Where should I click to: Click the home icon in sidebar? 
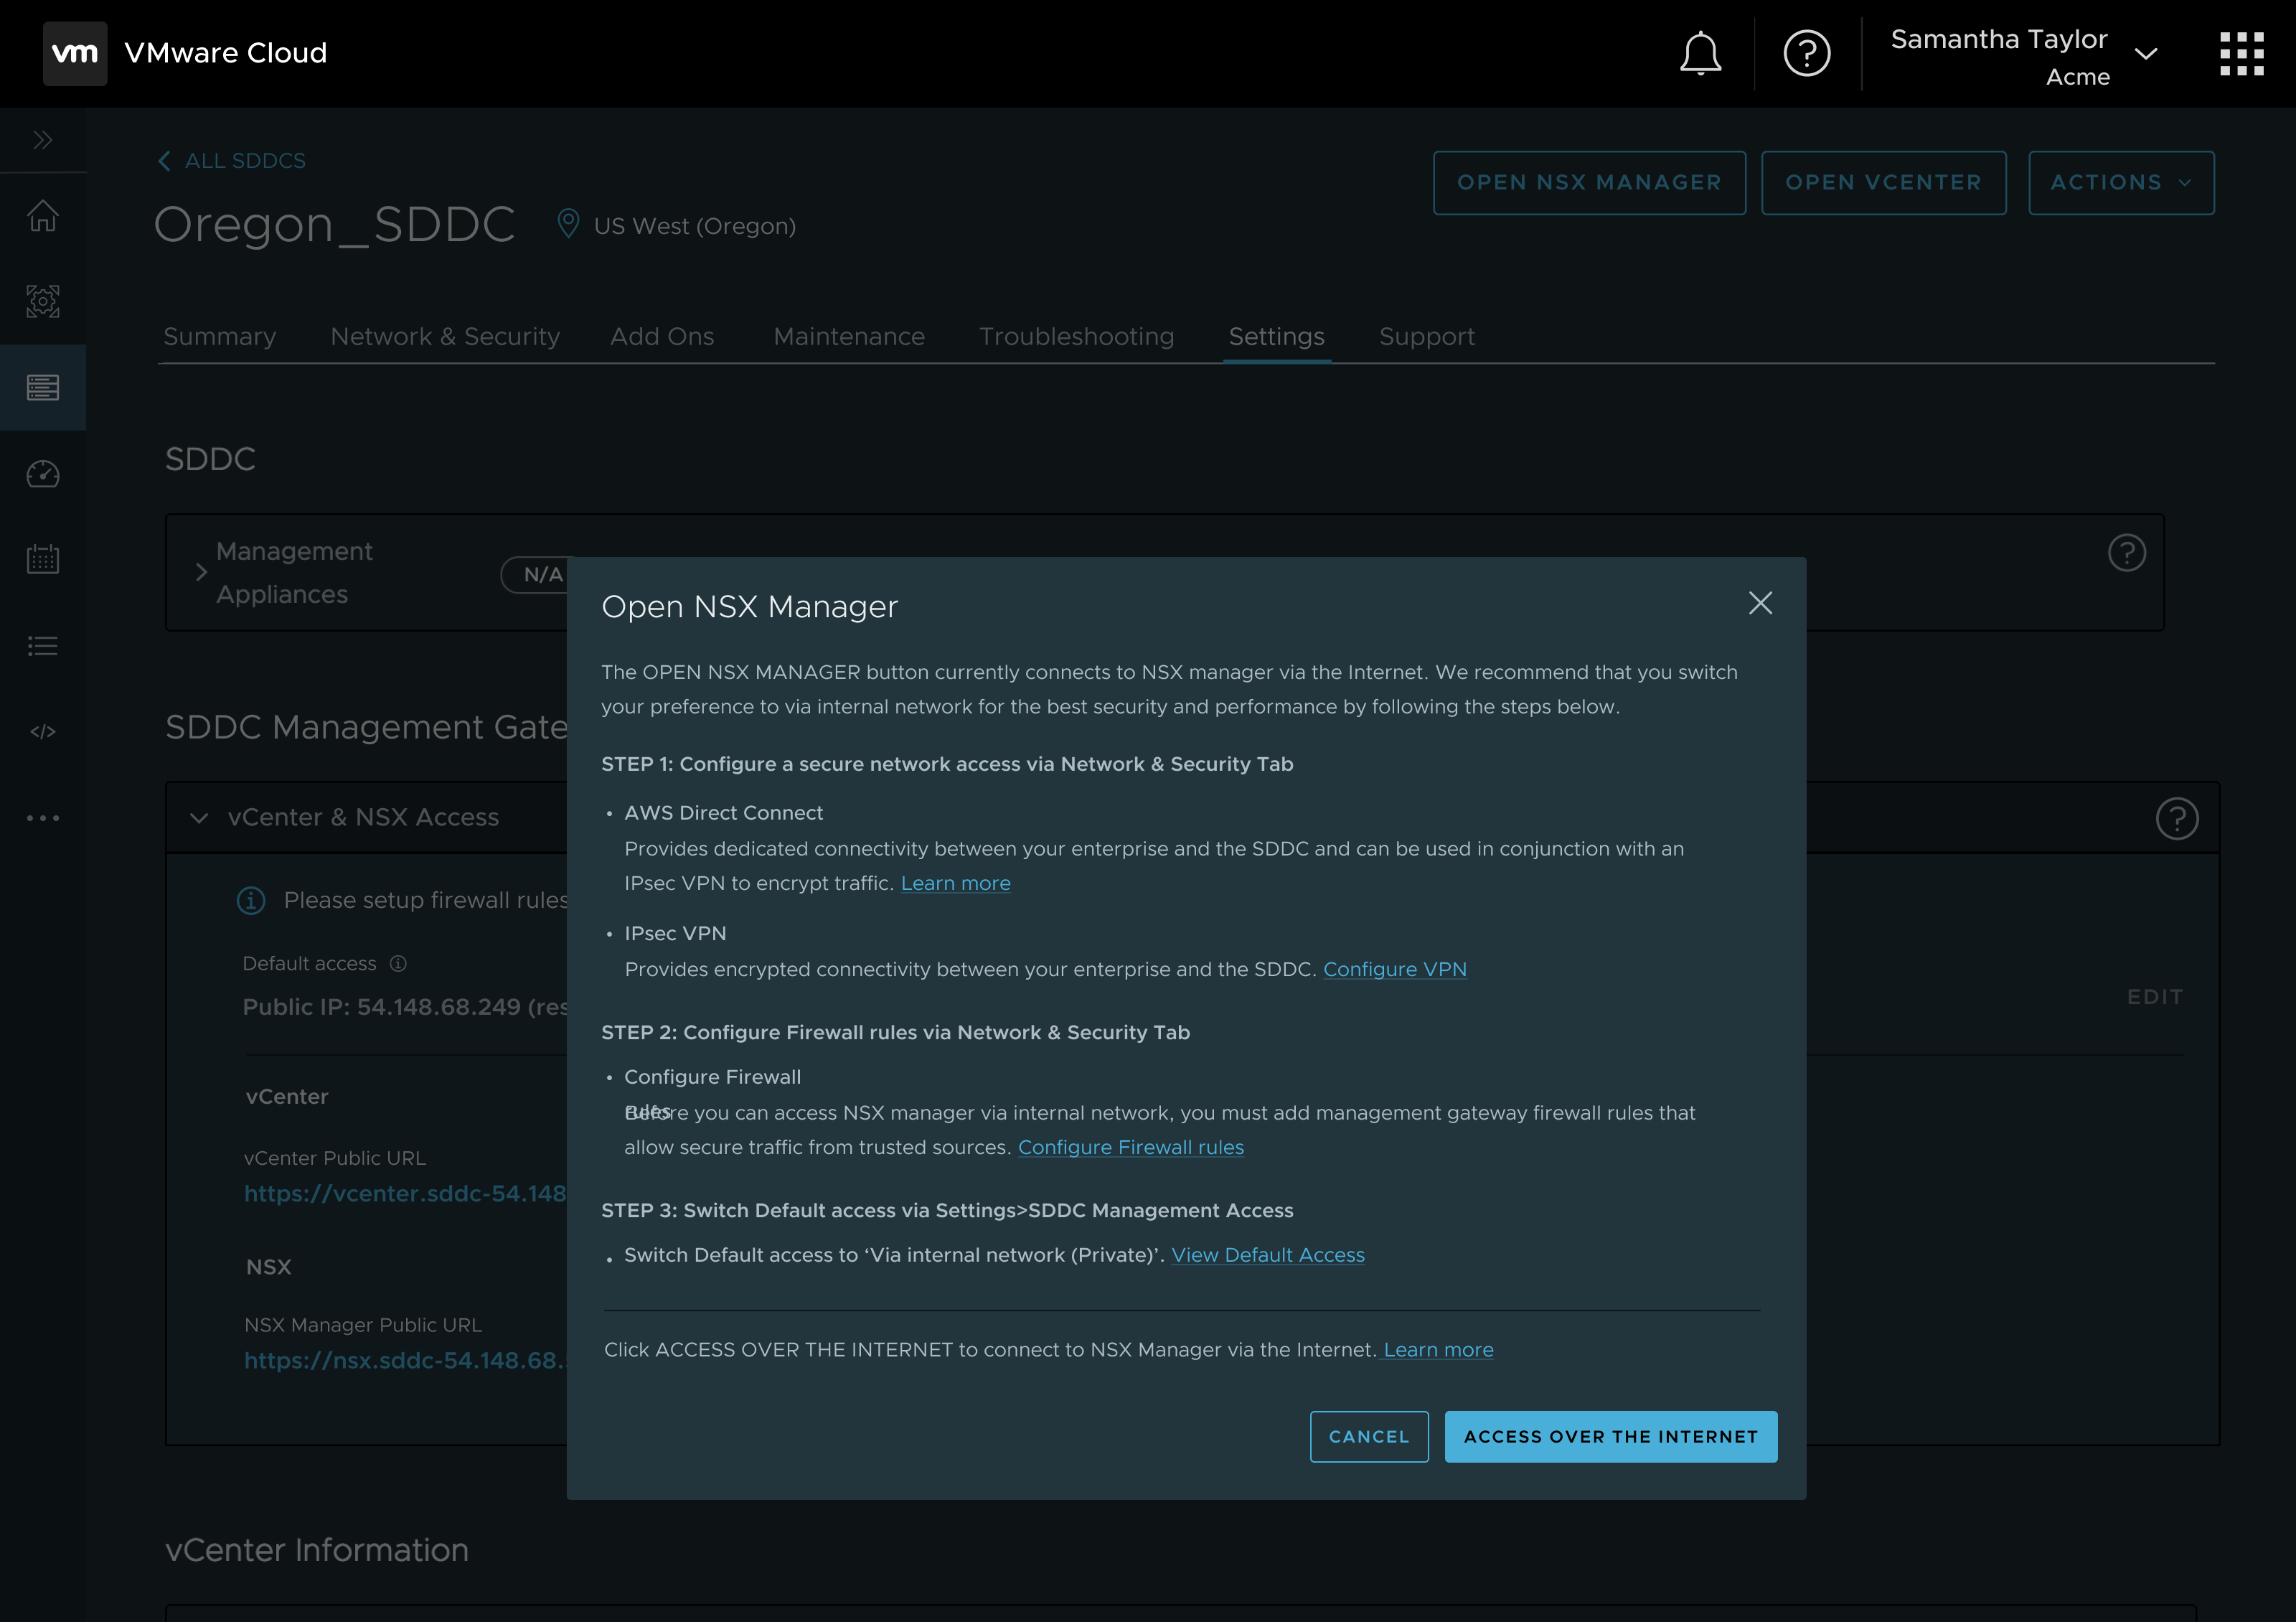click(x=42, y=215)
